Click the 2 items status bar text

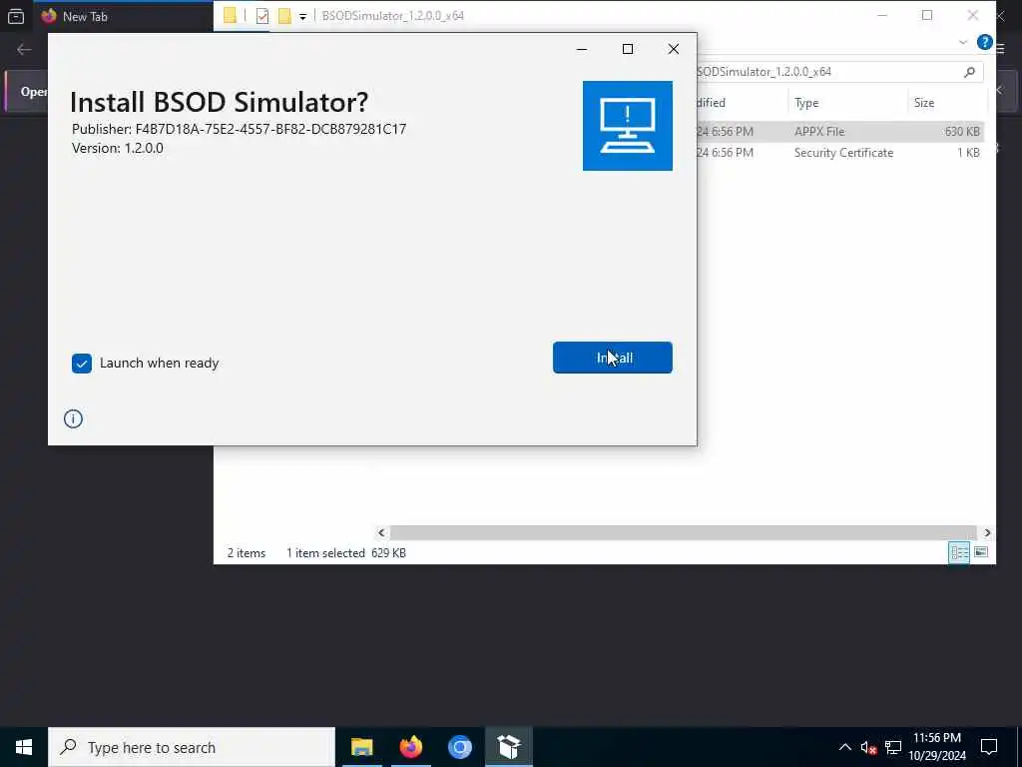[247, 553]
